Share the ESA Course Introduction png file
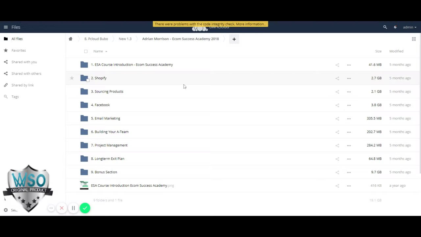 337,186
